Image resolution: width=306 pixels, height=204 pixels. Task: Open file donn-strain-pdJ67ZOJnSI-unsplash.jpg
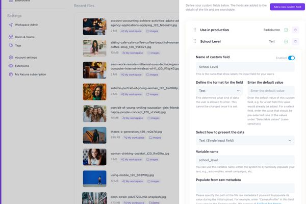coord(138,197)
